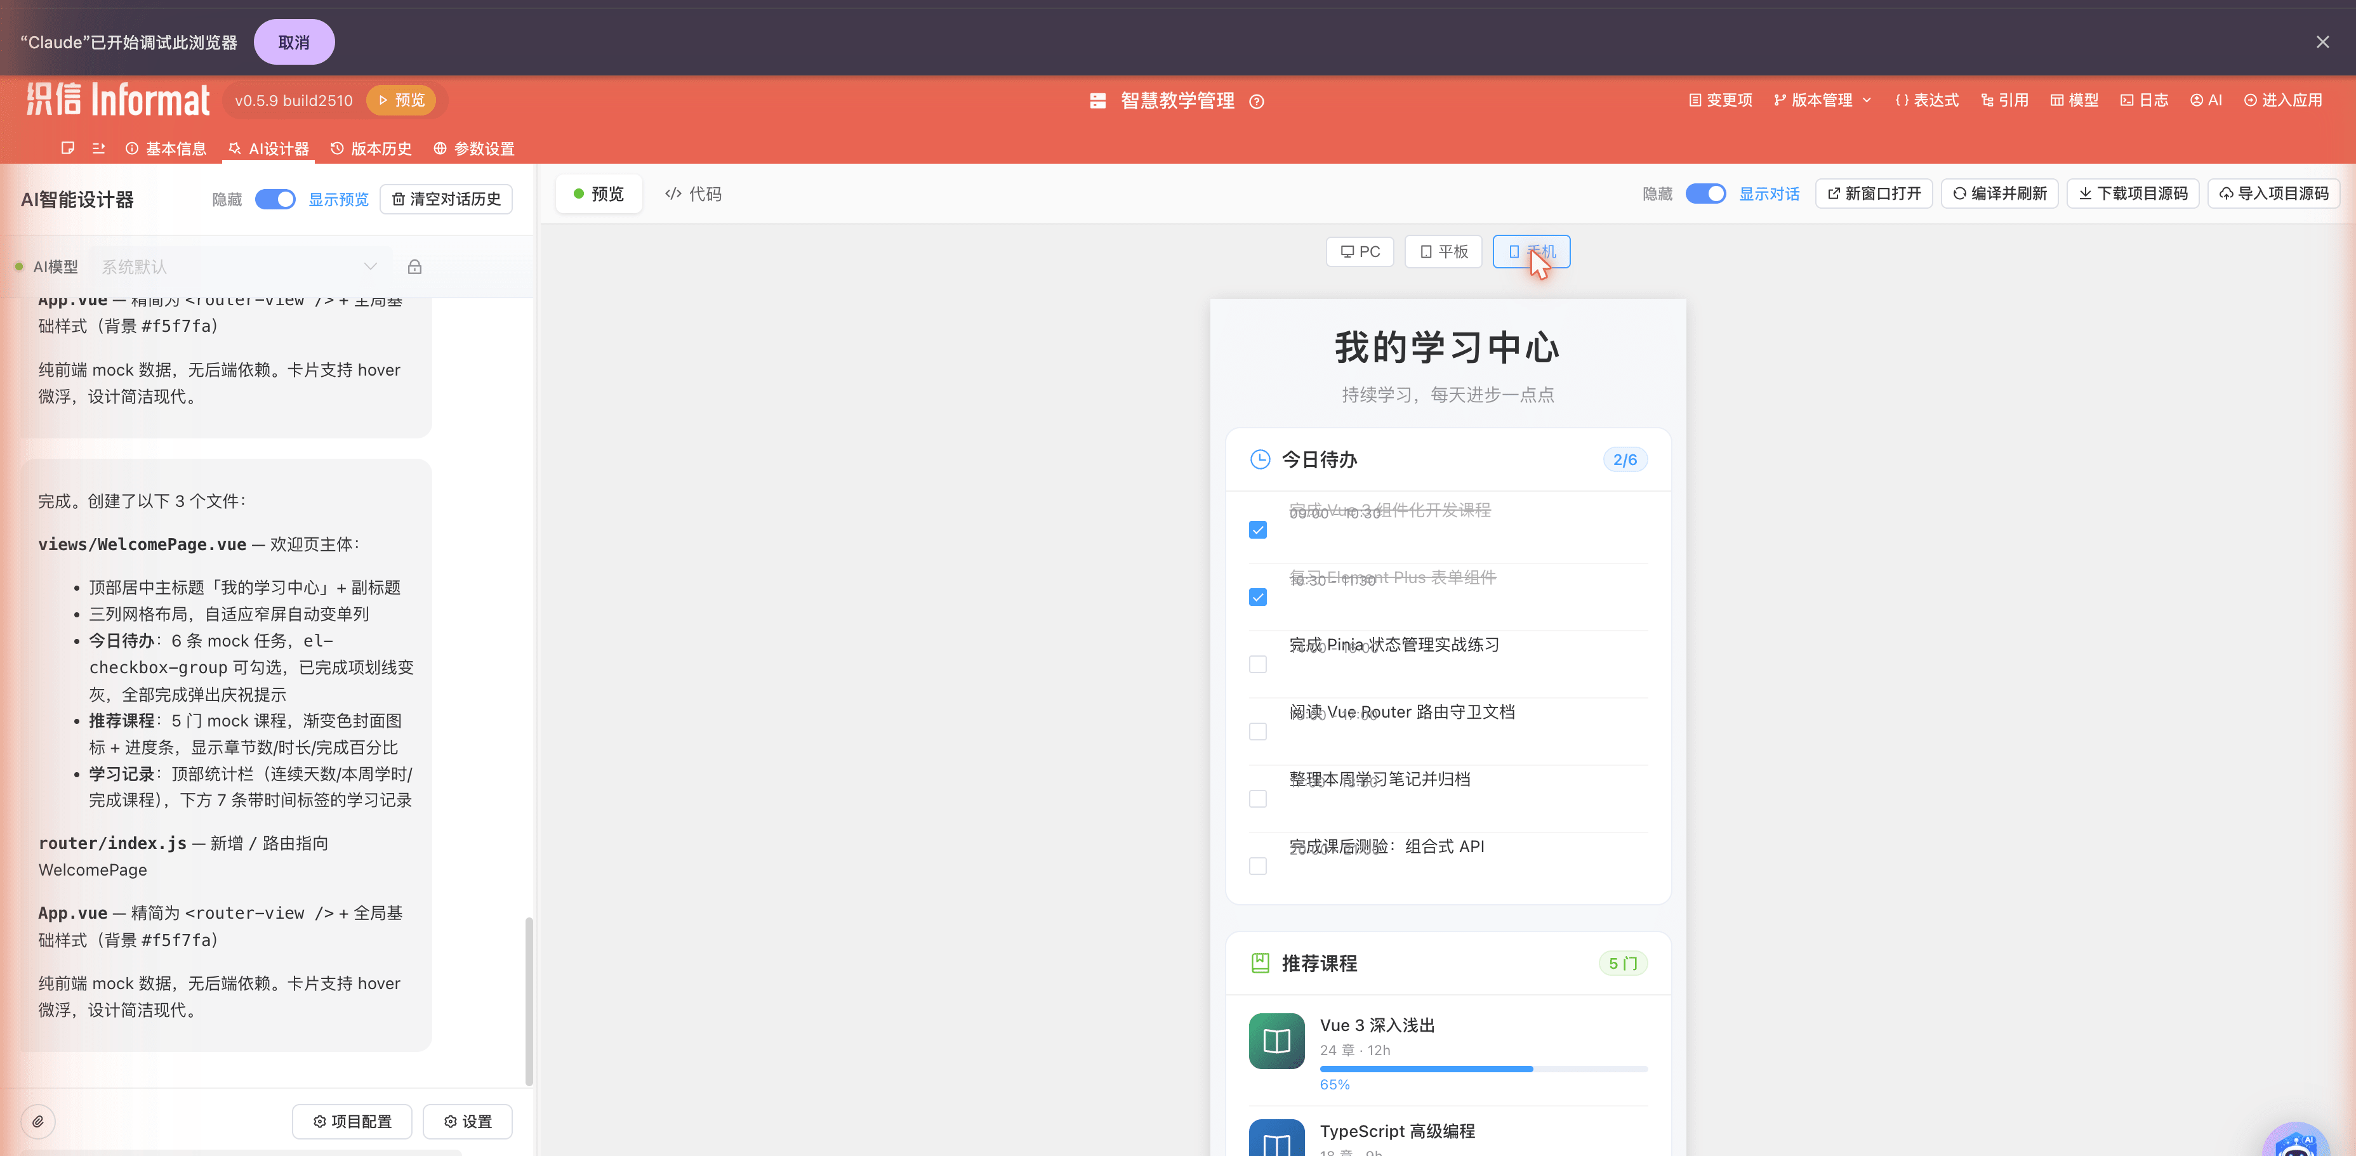2356x1156 pixels.
Task: Click the note icon before 基本信息
Action: pos(68,148)
